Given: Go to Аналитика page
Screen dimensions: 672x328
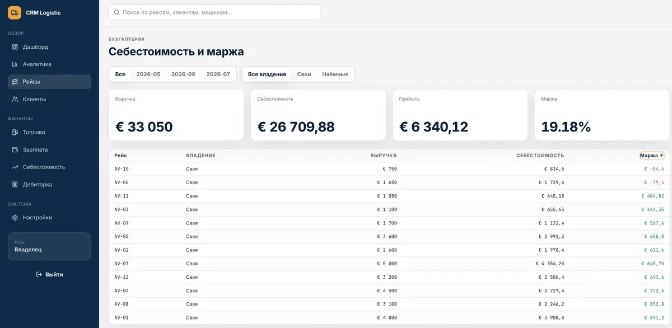Looking at the screenshot, I should point(49,64).
